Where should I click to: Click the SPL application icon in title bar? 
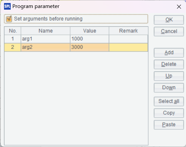coord(7,6)
